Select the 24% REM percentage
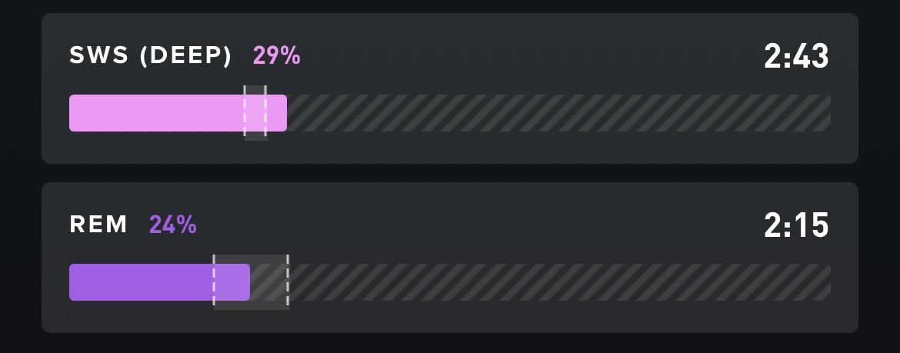 (173, 225)
